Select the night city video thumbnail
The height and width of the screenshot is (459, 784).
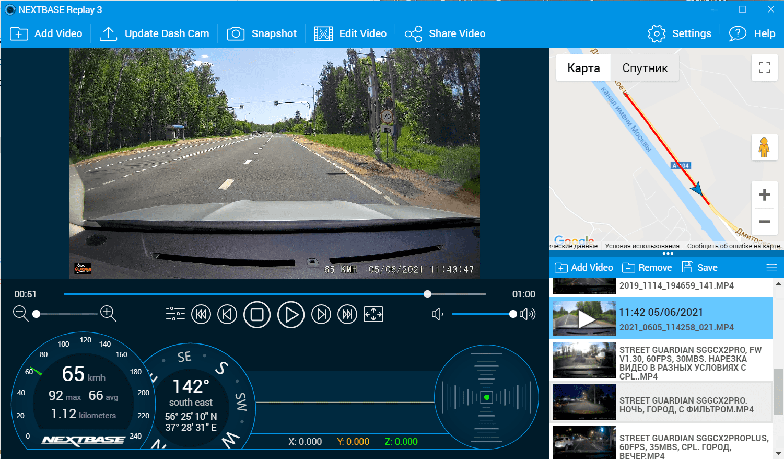584,402
